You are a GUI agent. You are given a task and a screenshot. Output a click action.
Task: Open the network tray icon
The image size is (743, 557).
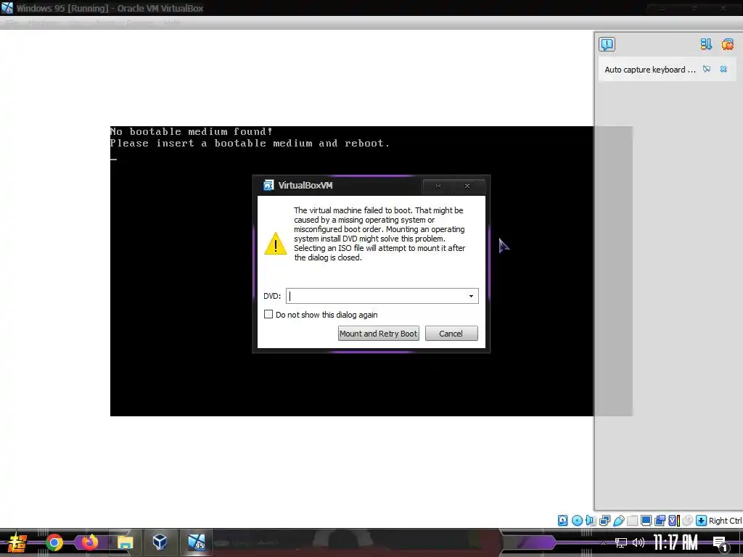pyautogui.click(x=621, y=542)
